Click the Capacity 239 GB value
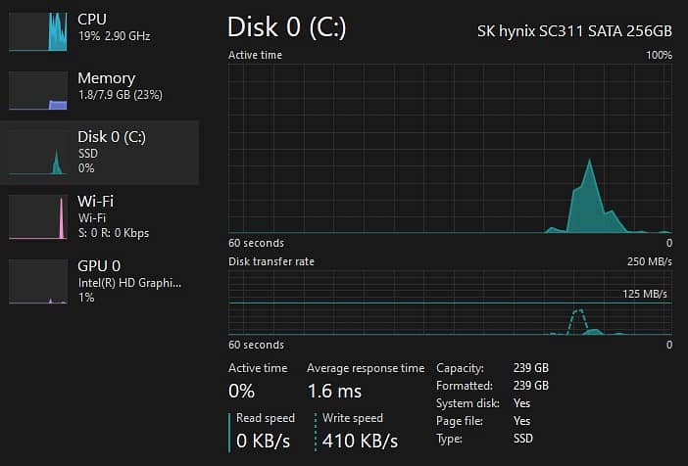This screenshot has width=688, height=466. pos(530,368)
